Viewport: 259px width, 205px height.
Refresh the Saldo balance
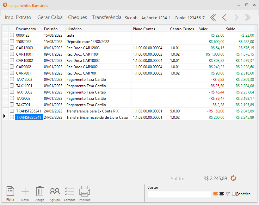233,178
